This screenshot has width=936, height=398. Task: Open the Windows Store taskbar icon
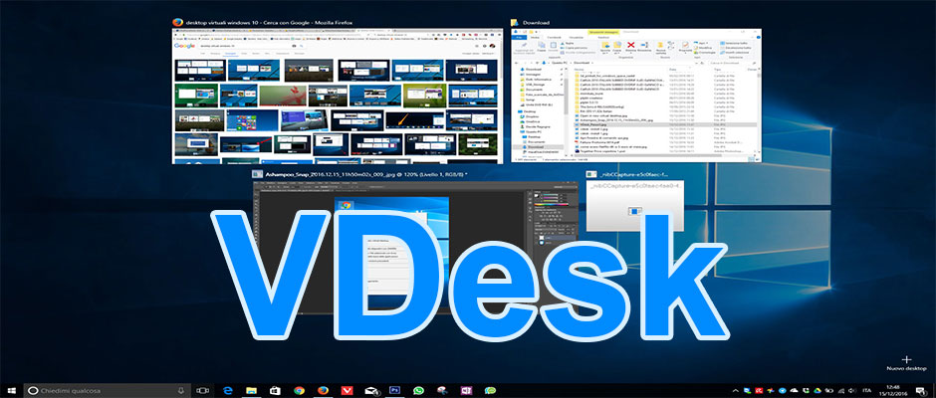(275, 390)
